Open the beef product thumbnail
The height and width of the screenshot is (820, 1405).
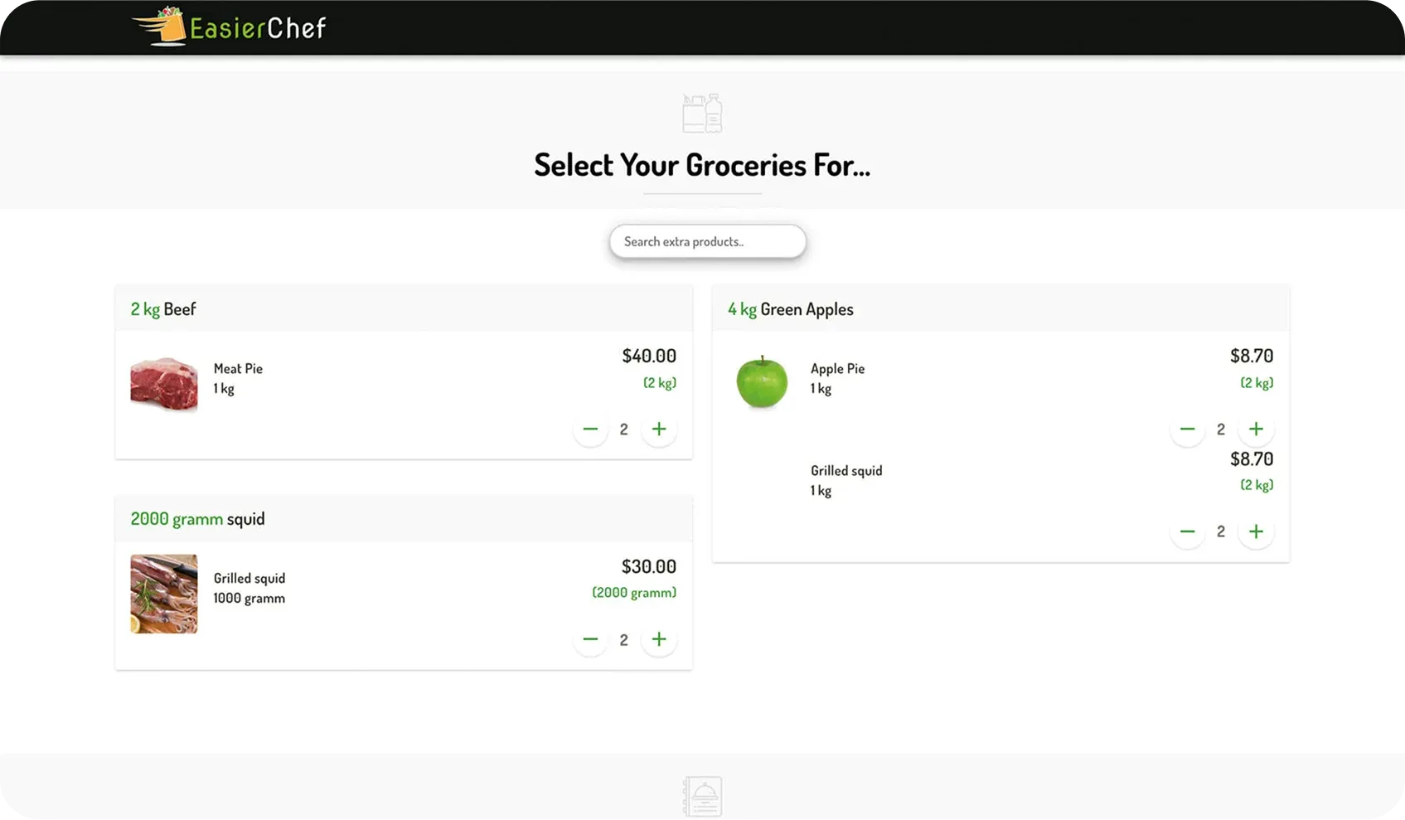[164, 384]
